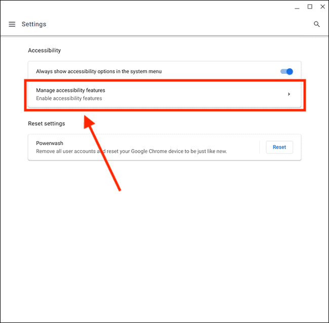Click the Accessibility section heading
The height and width of the screenshot is (323, 329).
click(45, 51)
